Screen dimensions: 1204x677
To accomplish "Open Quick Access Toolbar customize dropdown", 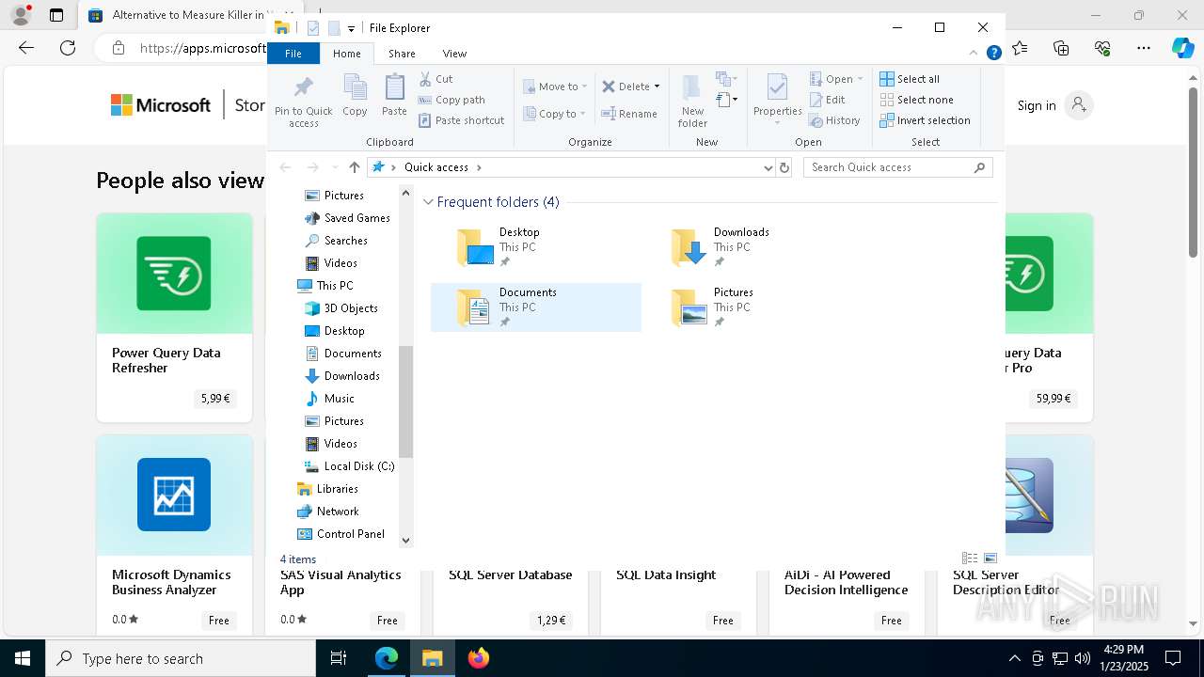I will point(351,29).
